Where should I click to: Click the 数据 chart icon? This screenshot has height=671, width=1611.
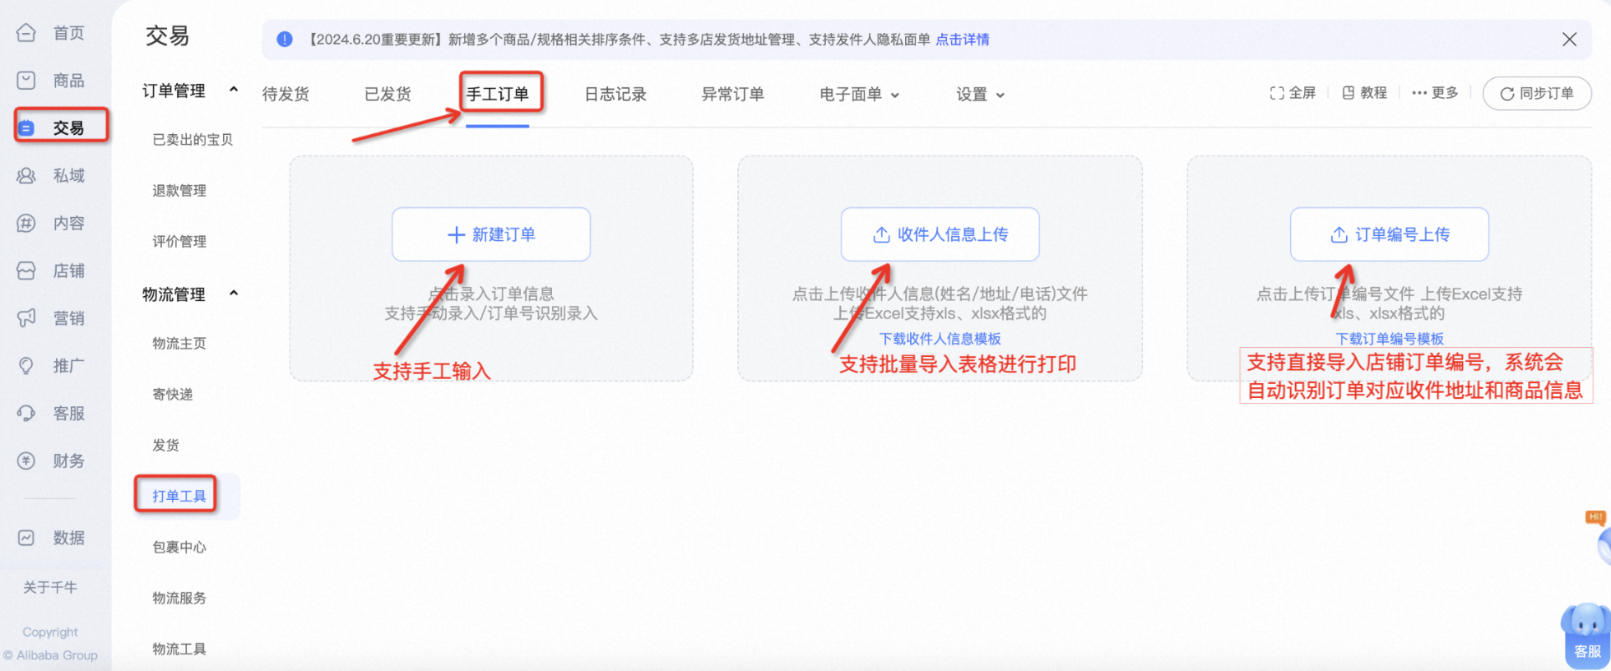(x=26, y=538)
